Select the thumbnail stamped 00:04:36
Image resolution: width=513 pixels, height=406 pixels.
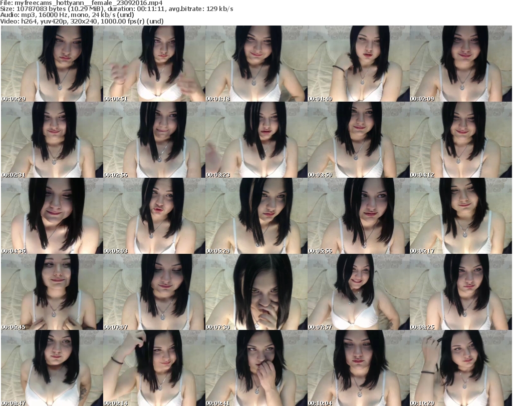click(x=52, y=216)
